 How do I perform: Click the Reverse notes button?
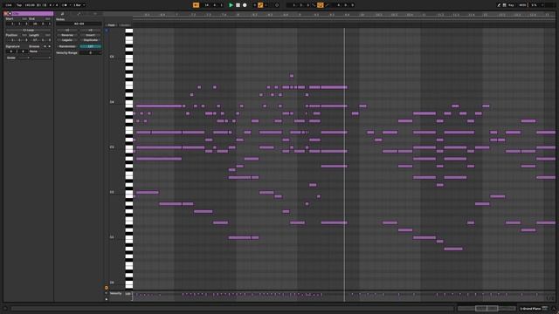[67, 35]
